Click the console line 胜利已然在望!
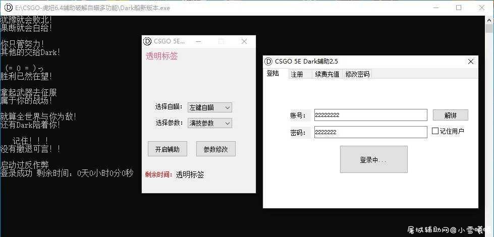The height and width of the screenshot is (237, 494). [26, 77]
